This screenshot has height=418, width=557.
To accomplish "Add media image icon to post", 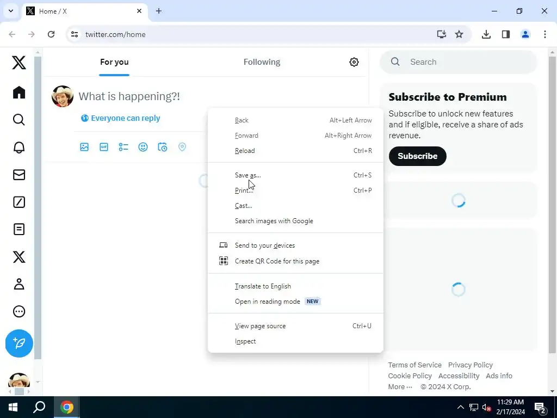I will [84, 147].
